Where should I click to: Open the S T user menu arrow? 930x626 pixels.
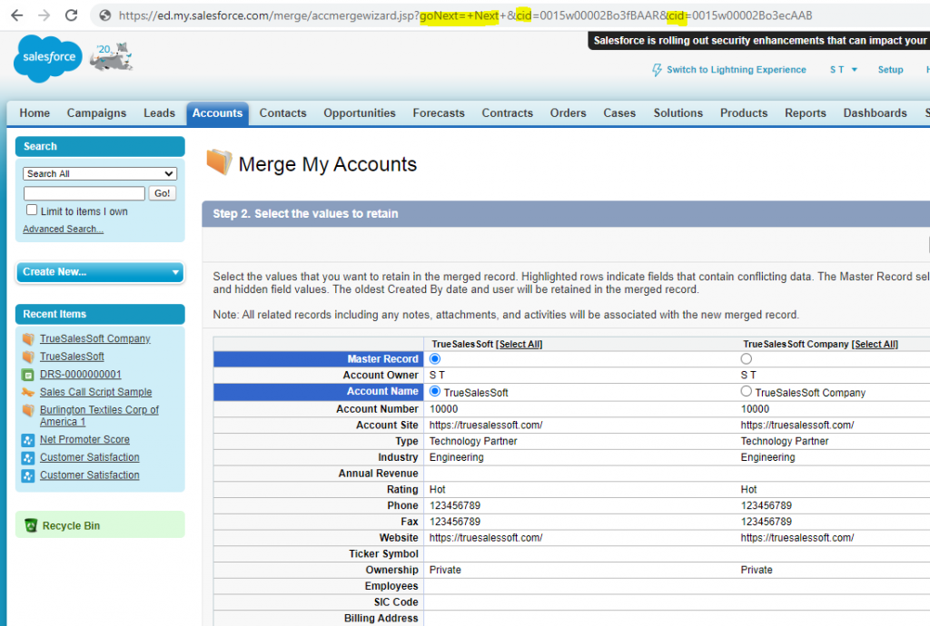854,70
